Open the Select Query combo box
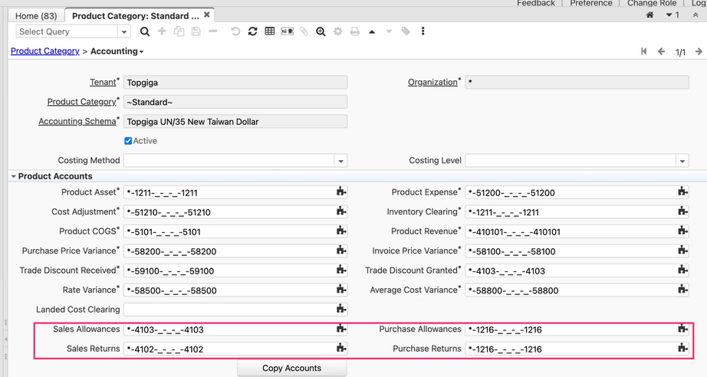 pyautogui.click(x=123, y=32)
